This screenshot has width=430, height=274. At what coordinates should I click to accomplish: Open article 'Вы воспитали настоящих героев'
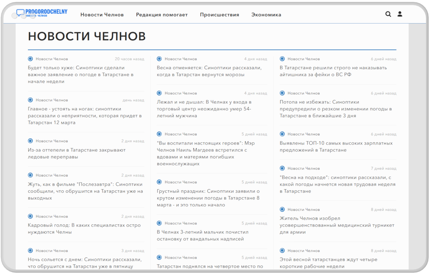tap(206, 153)
